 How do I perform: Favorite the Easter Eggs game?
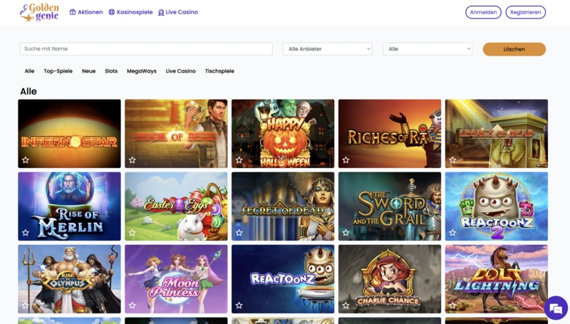click(133, 232)
